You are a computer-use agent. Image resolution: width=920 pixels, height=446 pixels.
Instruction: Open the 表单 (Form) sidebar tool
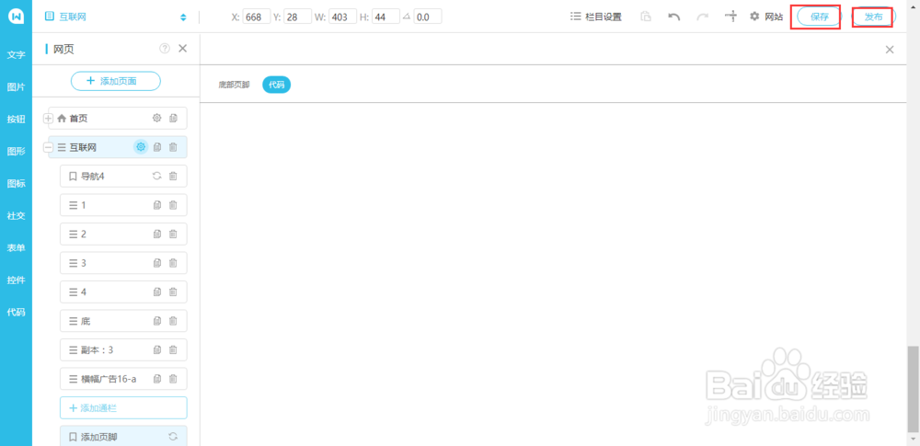pyautogui.click(x=16, y=247)
